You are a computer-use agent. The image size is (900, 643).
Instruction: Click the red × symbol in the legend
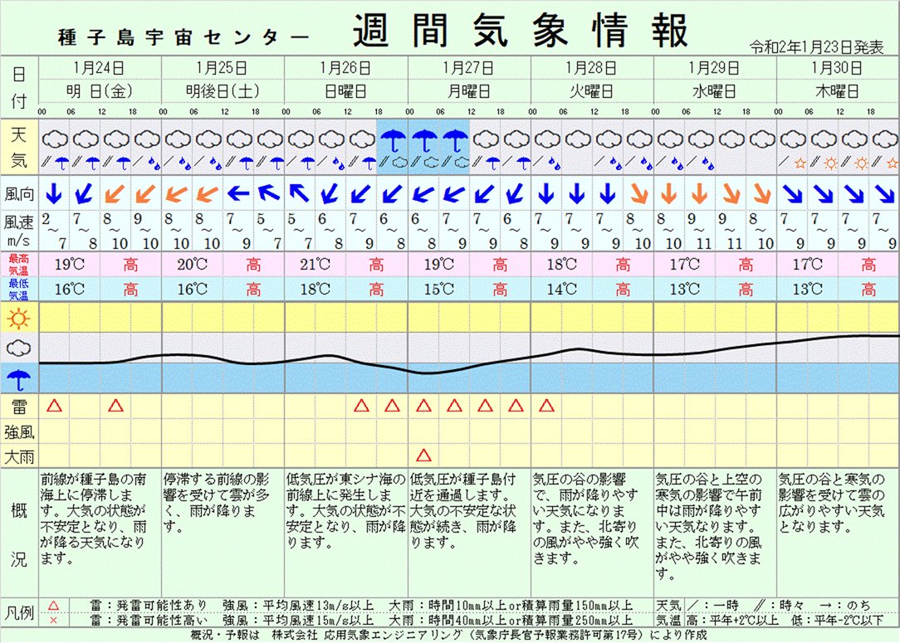tap(54, 621)
